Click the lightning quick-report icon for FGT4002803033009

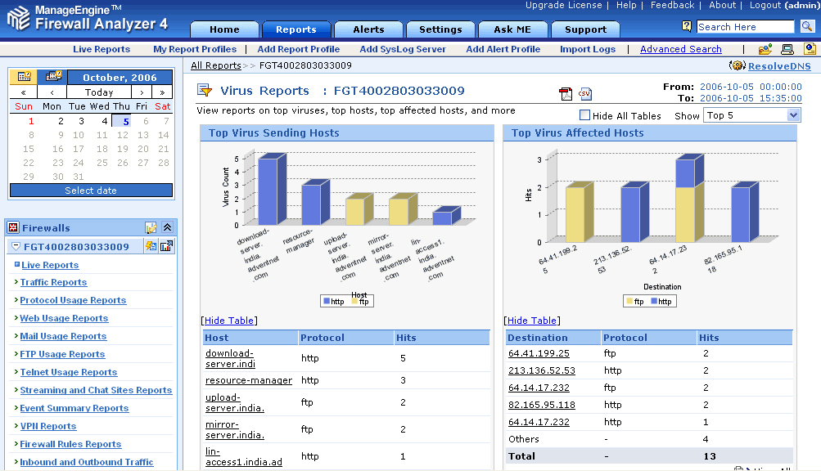coord(151,246)
